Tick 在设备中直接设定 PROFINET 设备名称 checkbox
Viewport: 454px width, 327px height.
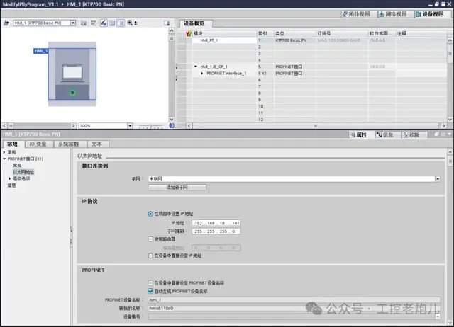click(150, 282)
